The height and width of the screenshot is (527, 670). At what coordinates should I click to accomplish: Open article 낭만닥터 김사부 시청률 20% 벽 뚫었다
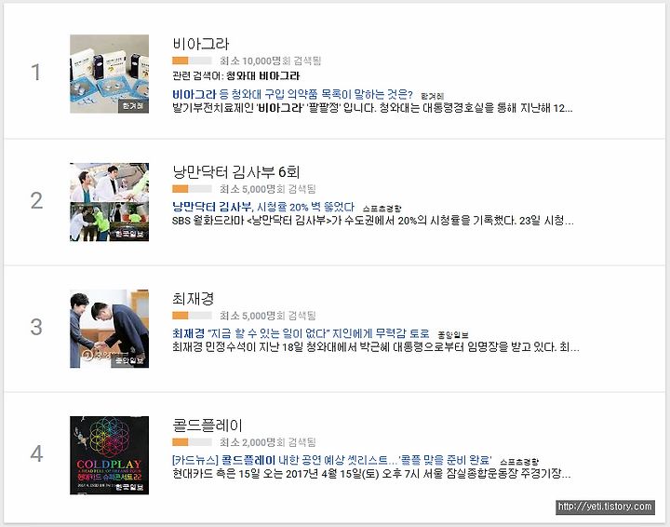263,207
